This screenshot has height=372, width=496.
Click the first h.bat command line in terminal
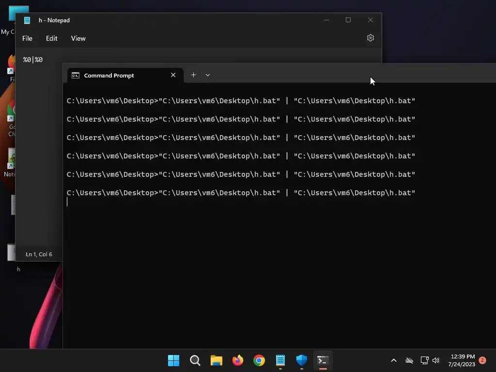pos(241,101)
